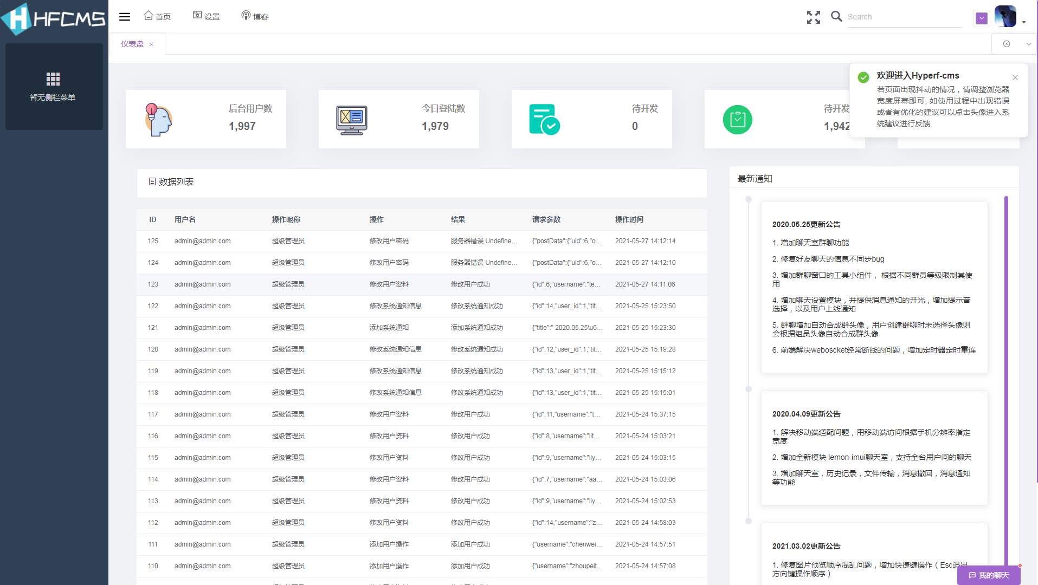The height and width of the screenshot is (585, 1038).
Task: Open the 设置 settings menu item
Action: click(207, 16)
